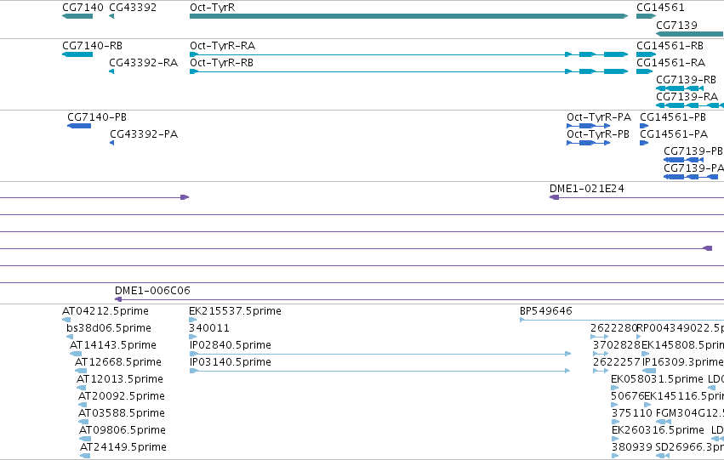Image resolution: width=724 pixels, height=460 pixels.
Task: Click the AT09806.5prime EST
Action: point(85,439)
